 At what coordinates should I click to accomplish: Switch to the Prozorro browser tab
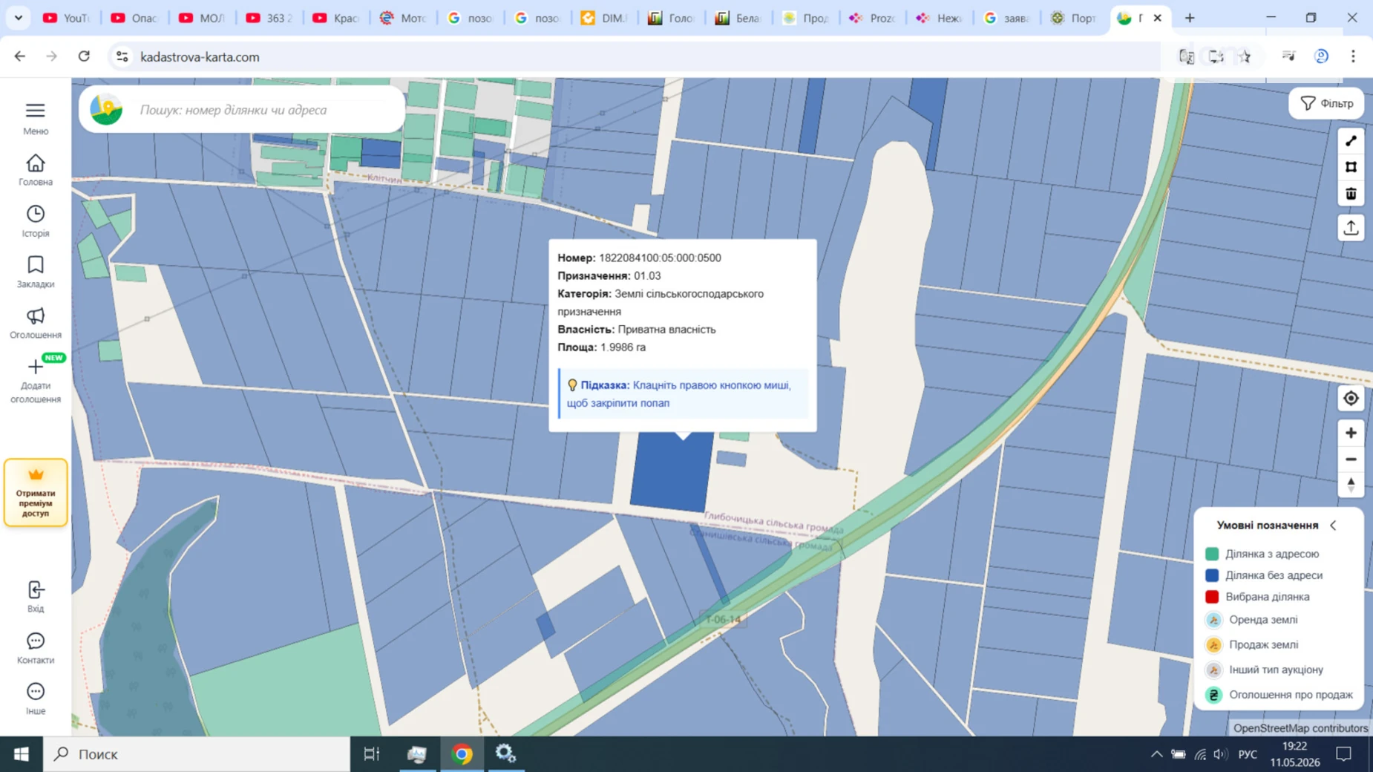pyautogui.click(x=872, y=18)
